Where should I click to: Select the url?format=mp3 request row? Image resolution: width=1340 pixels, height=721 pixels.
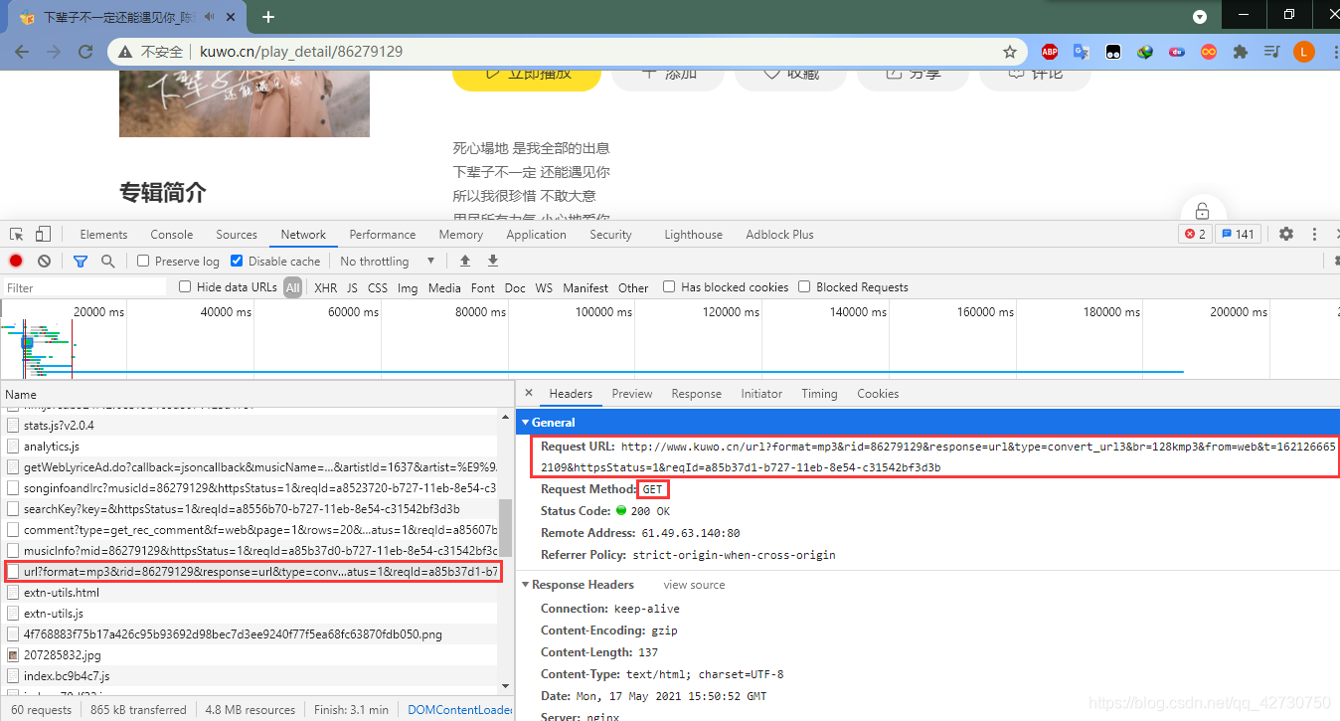tap(251, 572)
